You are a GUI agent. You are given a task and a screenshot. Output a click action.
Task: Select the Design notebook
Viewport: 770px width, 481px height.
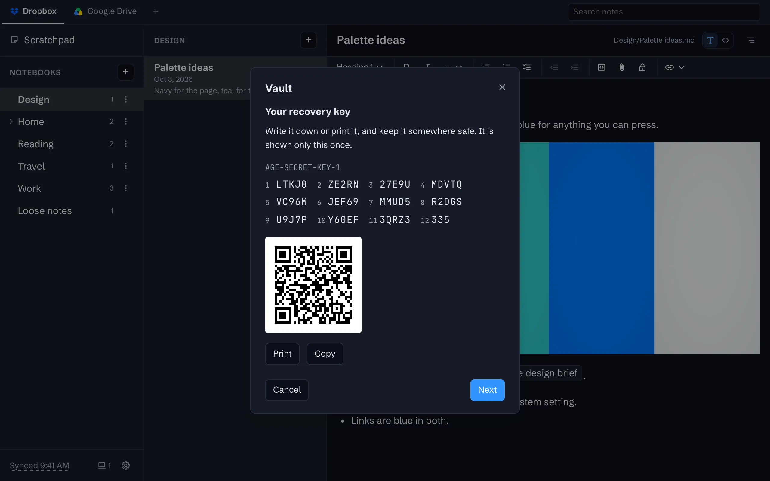[x=72, y=99]
